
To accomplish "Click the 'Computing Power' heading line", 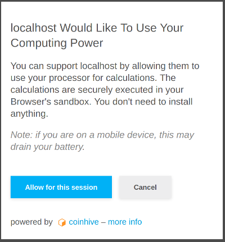I will click(57, 43).
